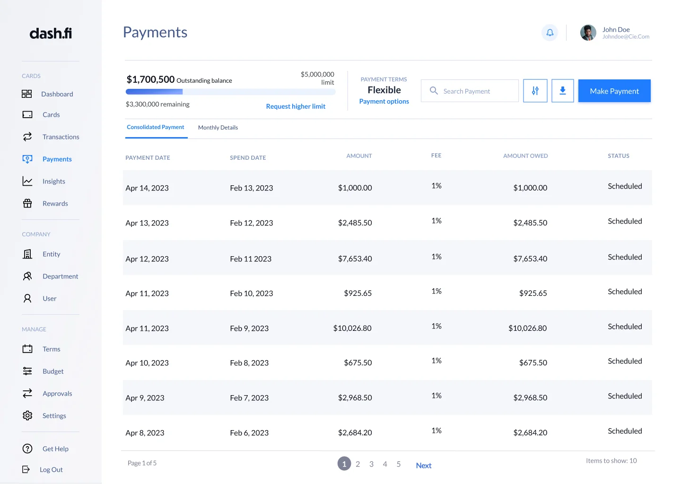Go to page 3 in pagination
Viewport: 681px width, 484px height.
point(371,464)
